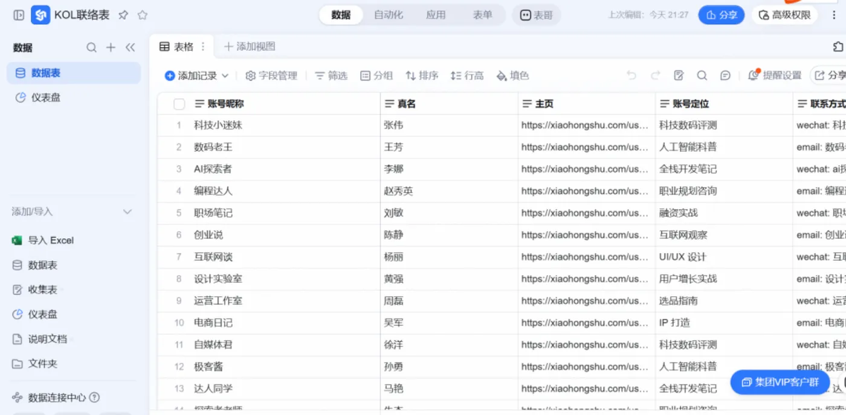Open the plugin icon at right edge
The height and width of the screenshot is (415, 846).
click(x=838, y=46)
